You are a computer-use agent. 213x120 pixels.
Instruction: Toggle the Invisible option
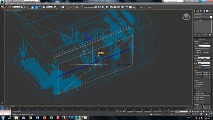coord(195,87)
